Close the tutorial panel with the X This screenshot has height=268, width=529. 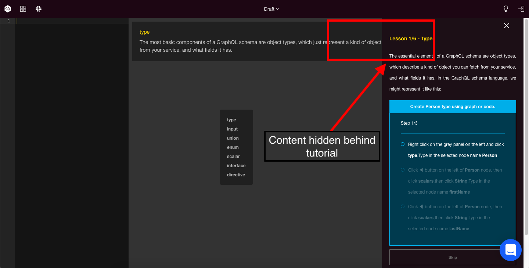(x=506, y=26)
